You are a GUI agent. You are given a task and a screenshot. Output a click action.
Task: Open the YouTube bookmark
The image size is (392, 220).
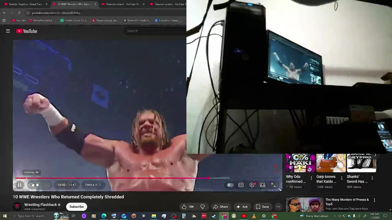[19, 20]
